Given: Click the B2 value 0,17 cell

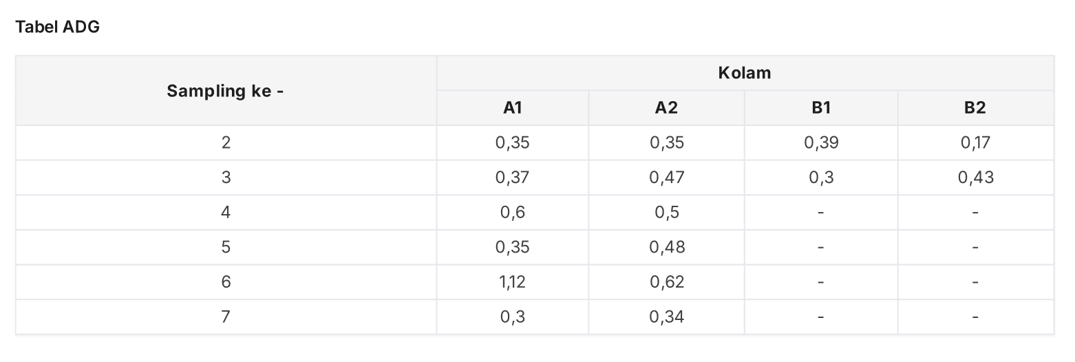Looking at the screenshot, I should pos(975,143).
